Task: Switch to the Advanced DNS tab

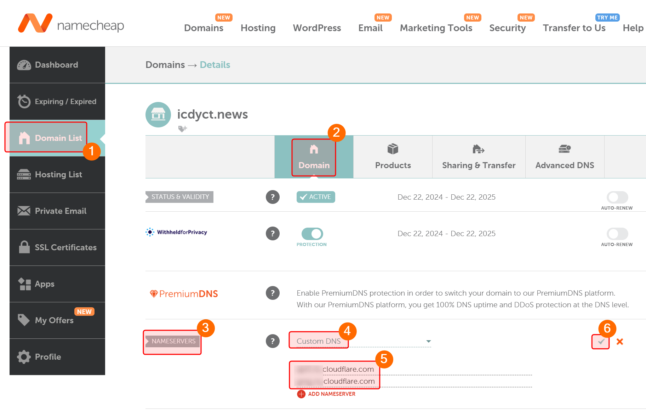Action: 565,157
